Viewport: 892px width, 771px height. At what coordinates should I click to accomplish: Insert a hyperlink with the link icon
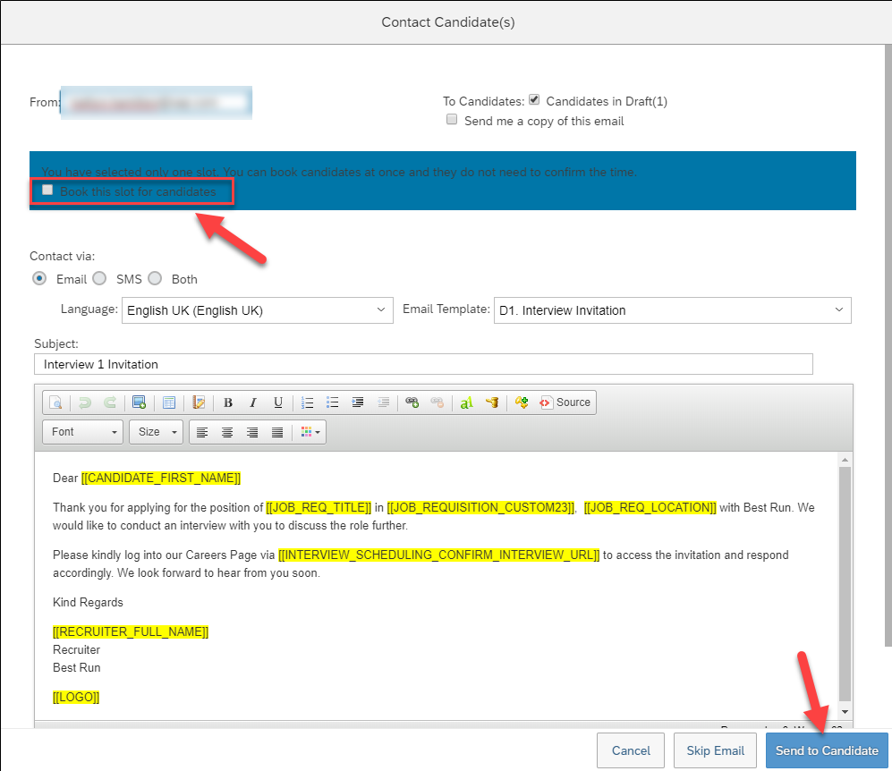point(412,402)
